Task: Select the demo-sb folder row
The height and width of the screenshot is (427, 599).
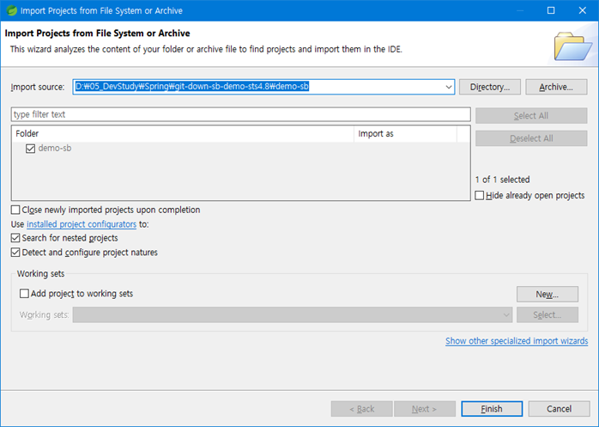Action: coord(240,149)
